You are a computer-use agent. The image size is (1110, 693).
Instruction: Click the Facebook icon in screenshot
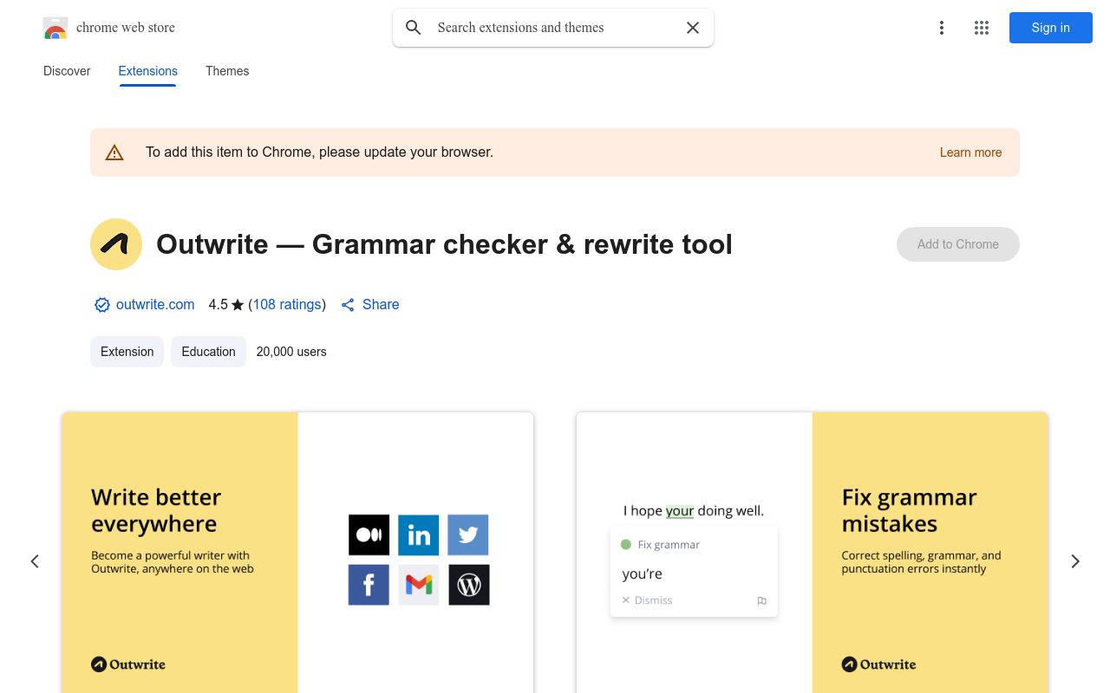pos(369,585)
